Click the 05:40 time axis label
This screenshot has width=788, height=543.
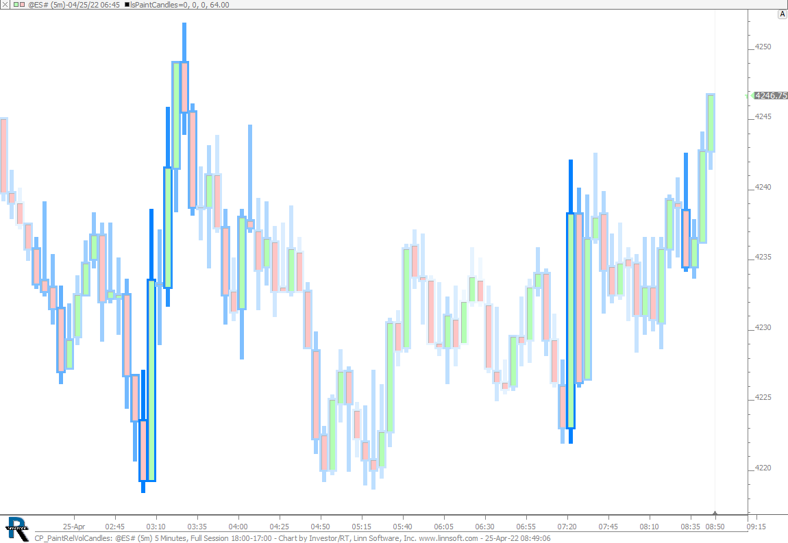tap(402, 527)
